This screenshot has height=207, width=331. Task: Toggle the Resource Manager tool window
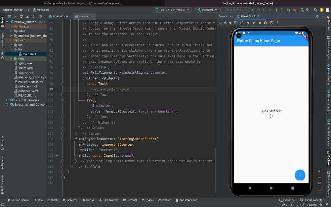2,46
